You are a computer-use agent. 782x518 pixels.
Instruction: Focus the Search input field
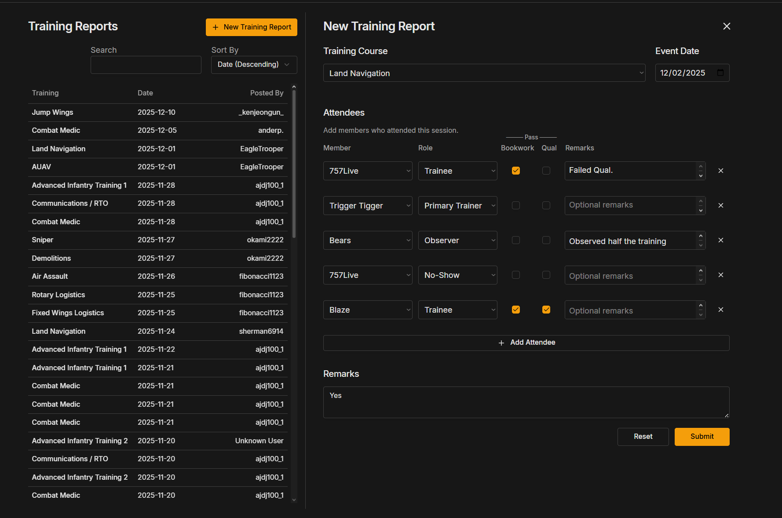(146, 65)
